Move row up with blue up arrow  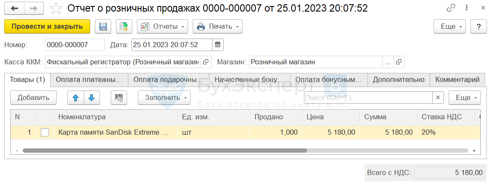(x=76, y=97)
